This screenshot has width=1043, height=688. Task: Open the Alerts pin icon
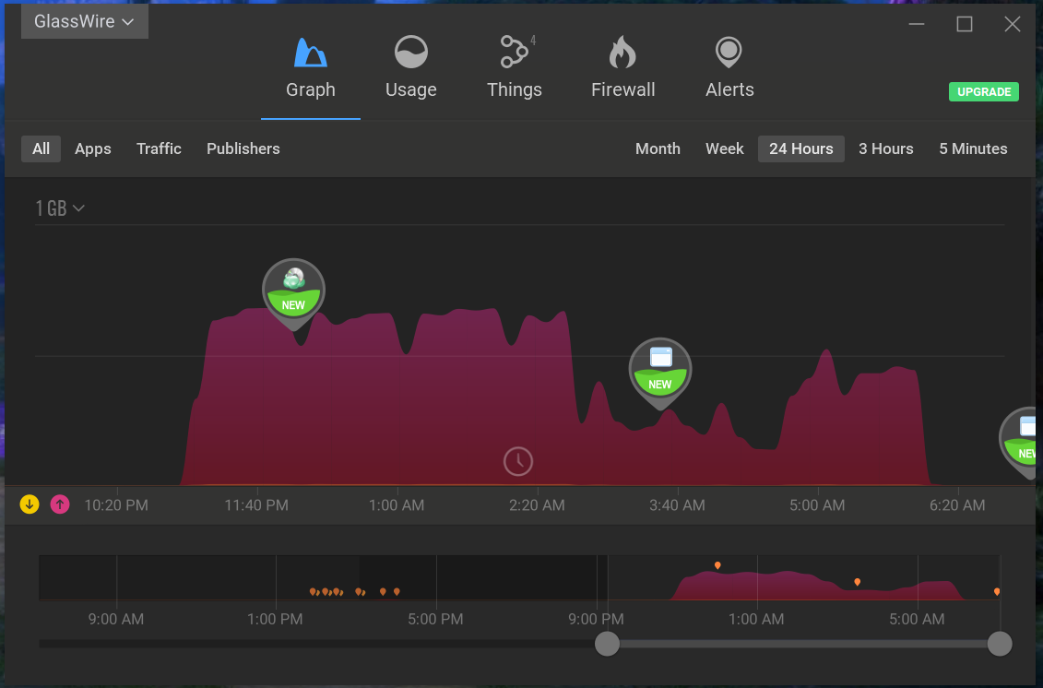point(729,53)
